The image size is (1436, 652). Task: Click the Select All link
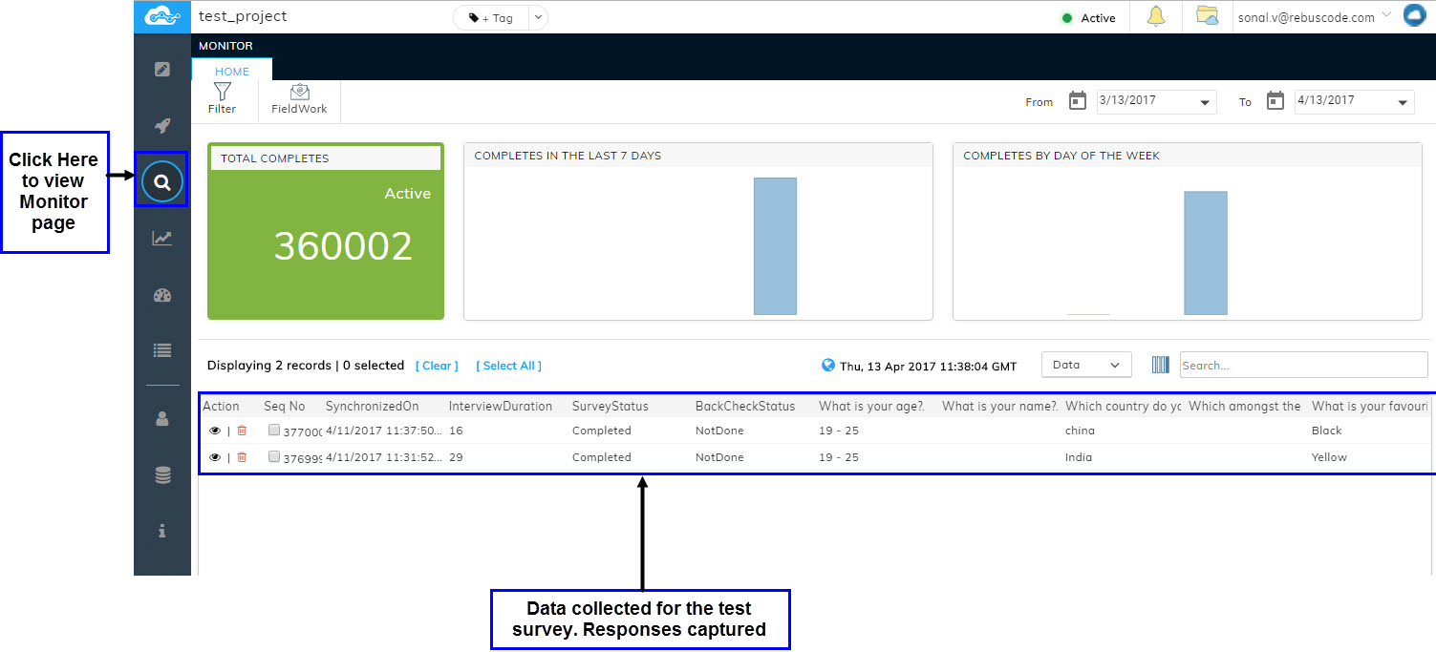[508, 366]
